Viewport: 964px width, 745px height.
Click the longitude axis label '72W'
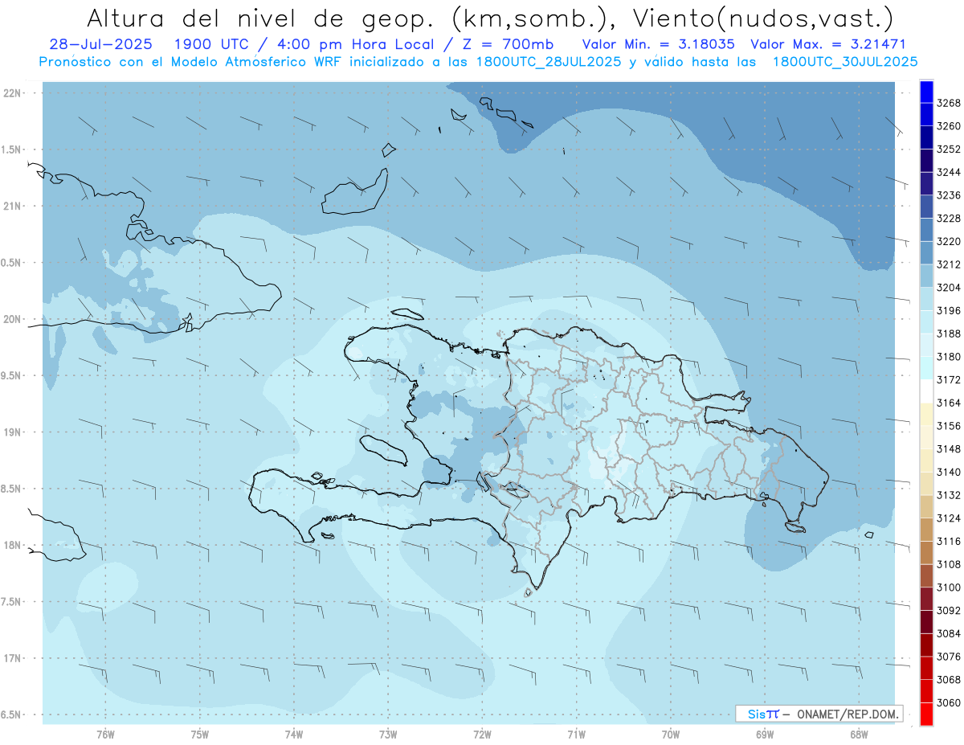[x=482, y=734]
